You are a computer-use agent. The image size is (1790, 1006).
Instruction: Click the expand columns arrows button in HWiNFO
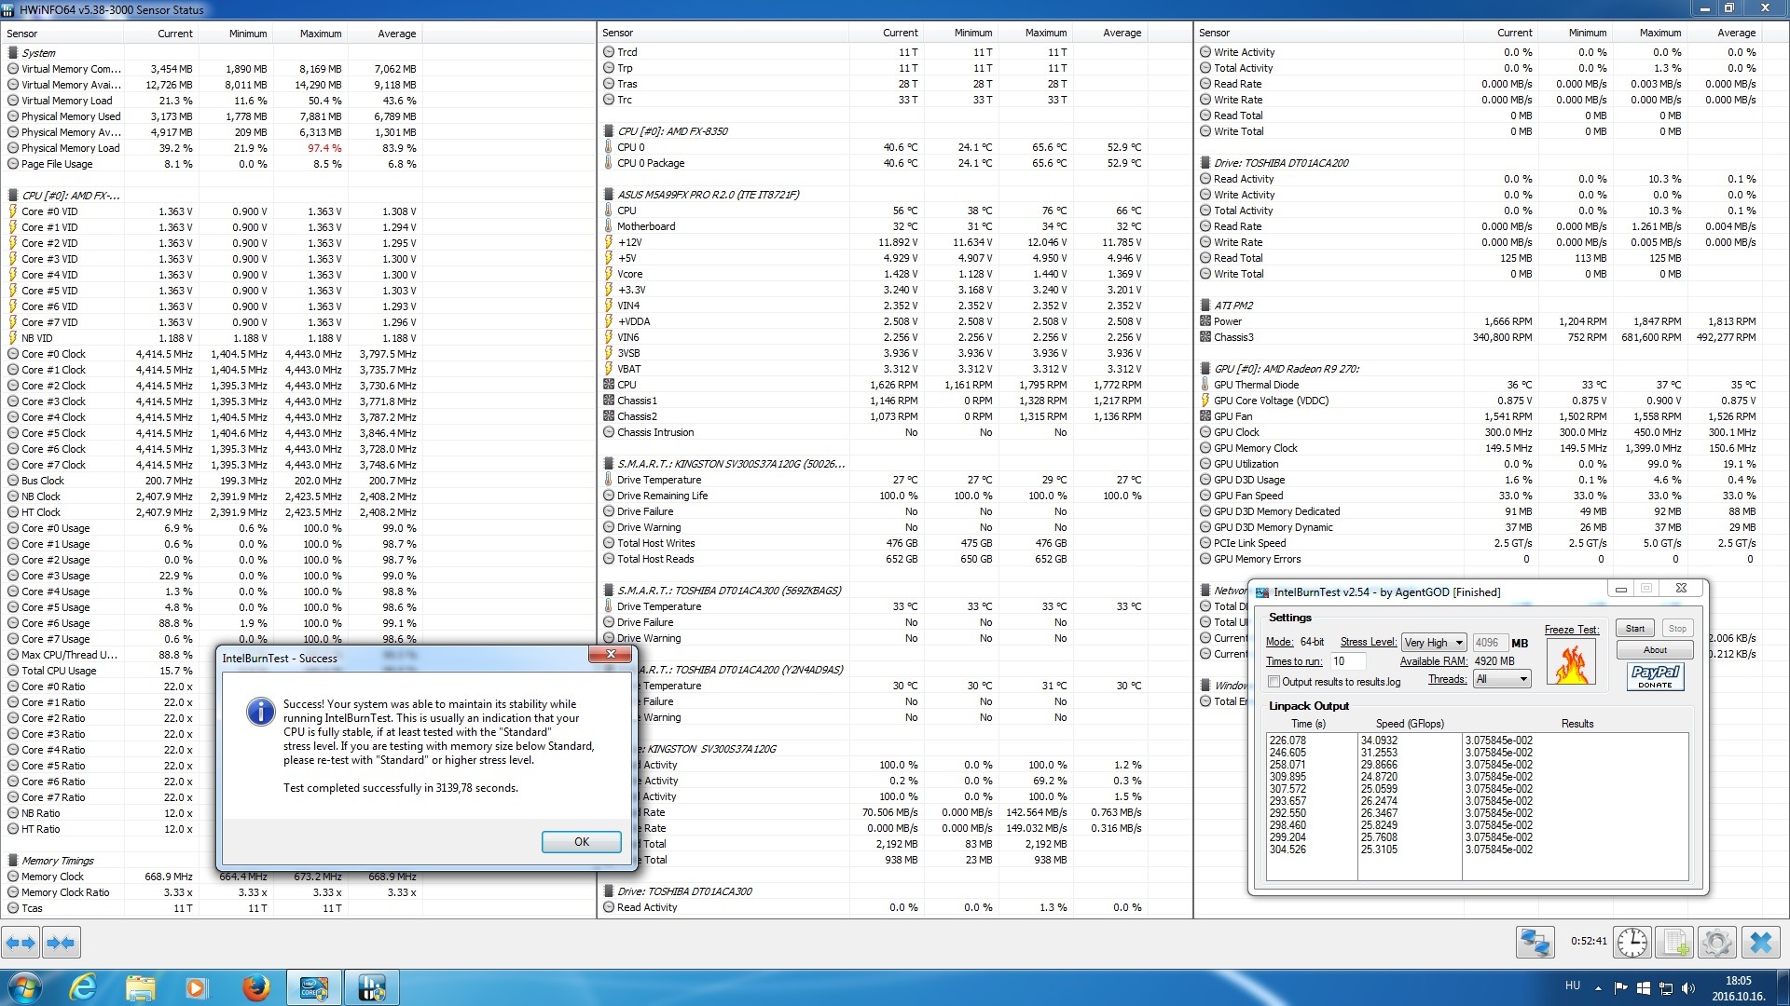point(21,943)
